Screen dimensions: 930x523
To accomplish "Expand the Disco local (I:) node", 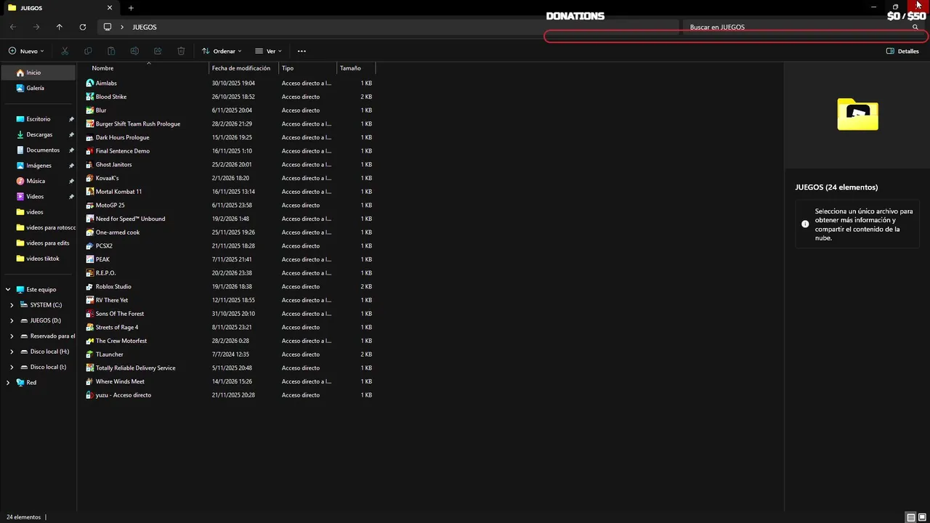I will [12, 367].
